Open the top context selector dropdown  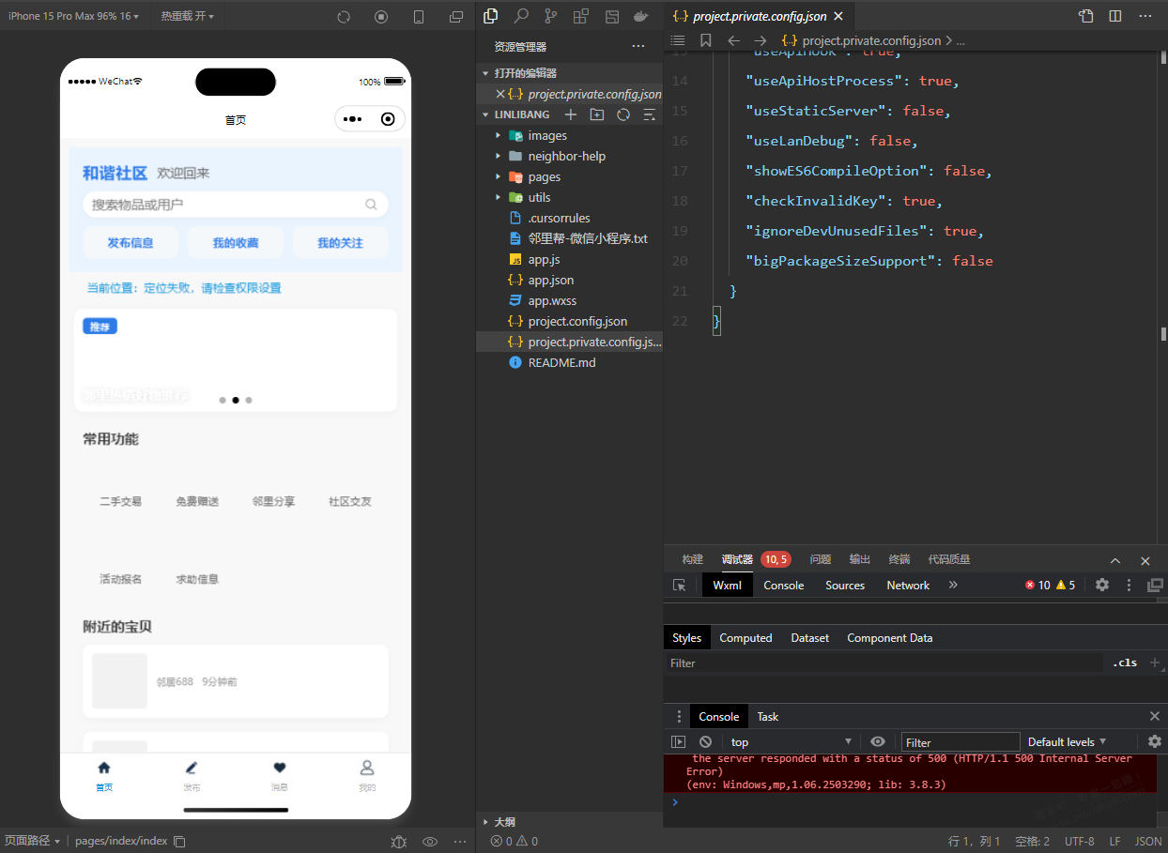pos(791,741)
